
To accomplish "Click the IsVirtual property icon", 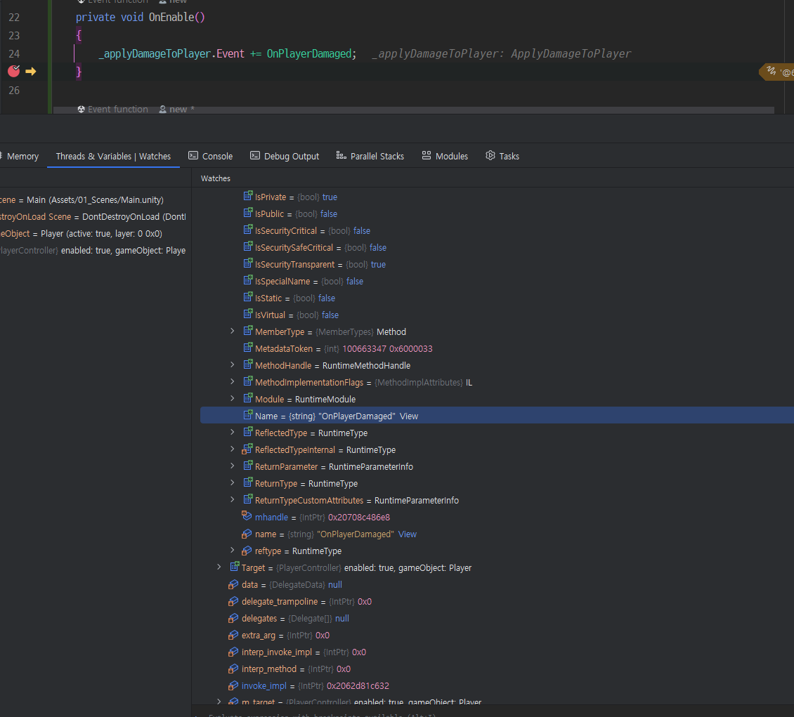I will point(247,314).
